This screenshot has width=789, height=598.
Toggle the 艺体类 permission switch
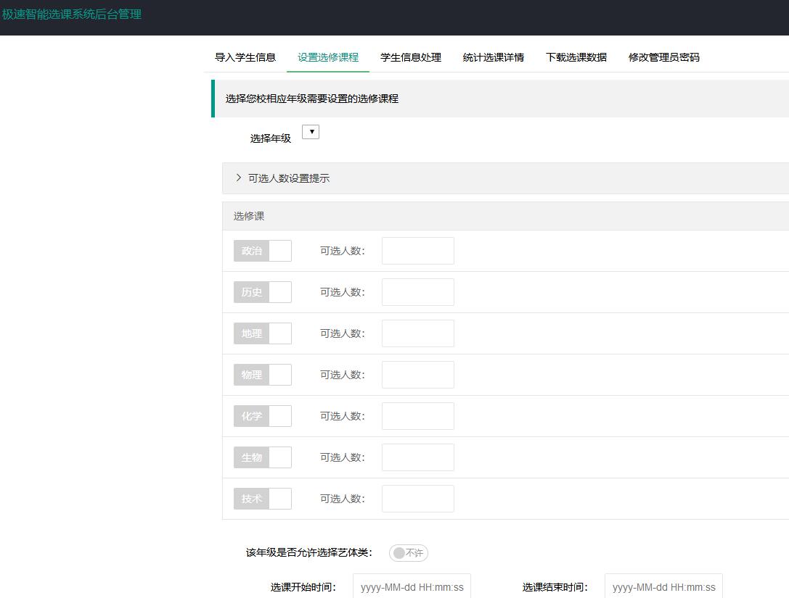[x=409, y=553]
